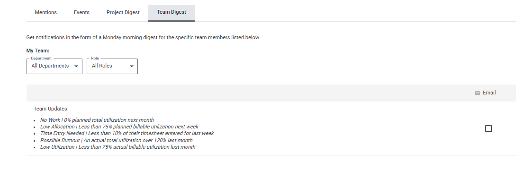Open the All Departments dropdown
The image size is (532, 170).
click(x=54, y=66)
